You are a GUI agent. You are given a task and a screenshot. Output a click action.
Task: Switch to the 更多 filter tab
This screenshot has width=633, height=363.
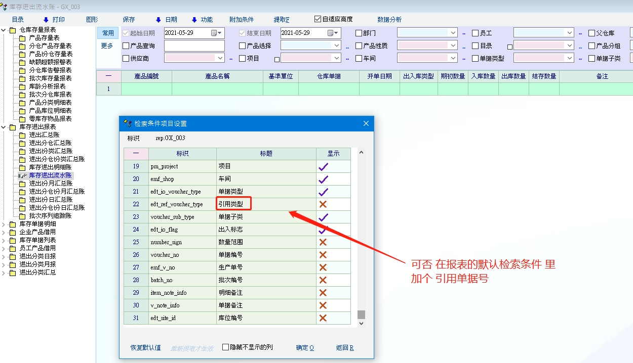(107, 46)
